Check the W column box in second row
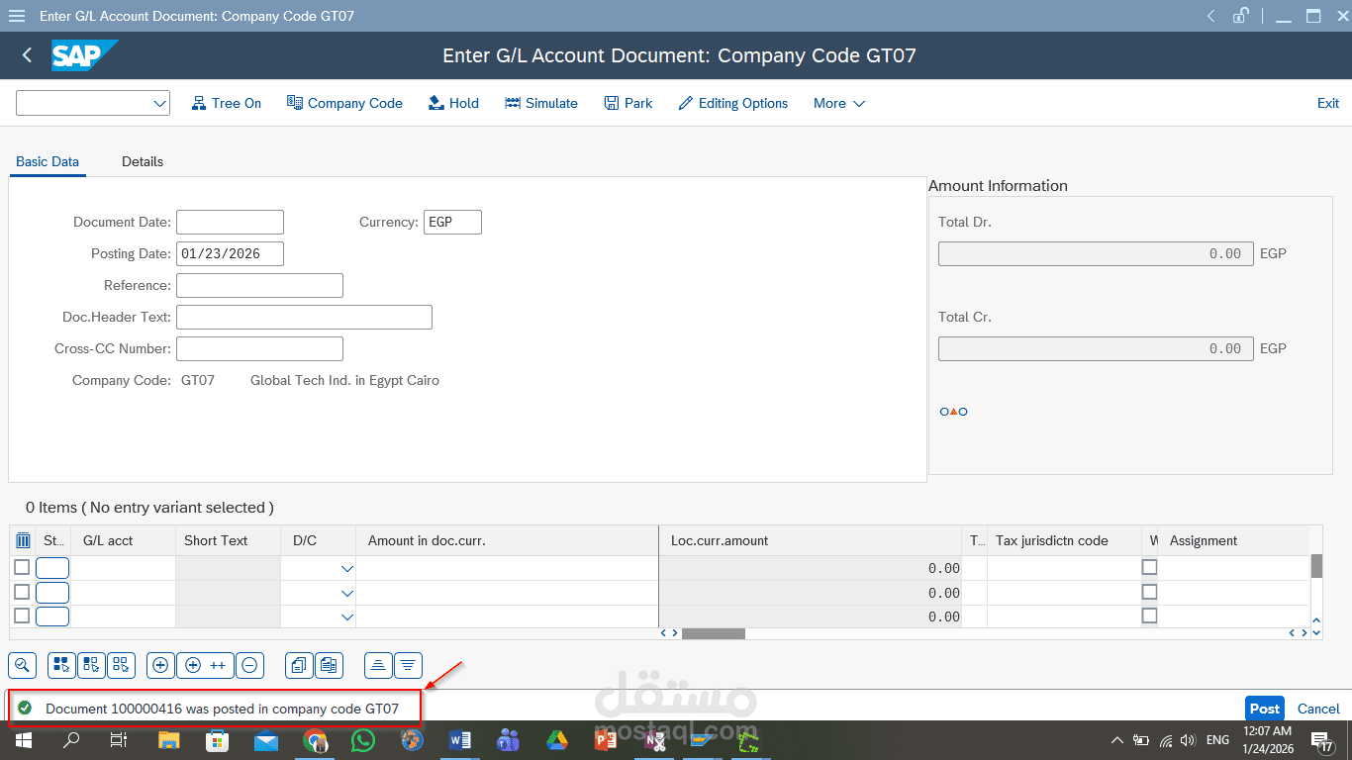Screen dimensions: 1352x760 [x=1149, y=592]
